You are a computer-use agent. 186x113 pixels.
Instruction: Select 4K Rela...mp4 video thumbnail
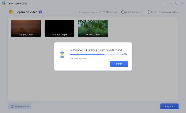pos(93,28)
